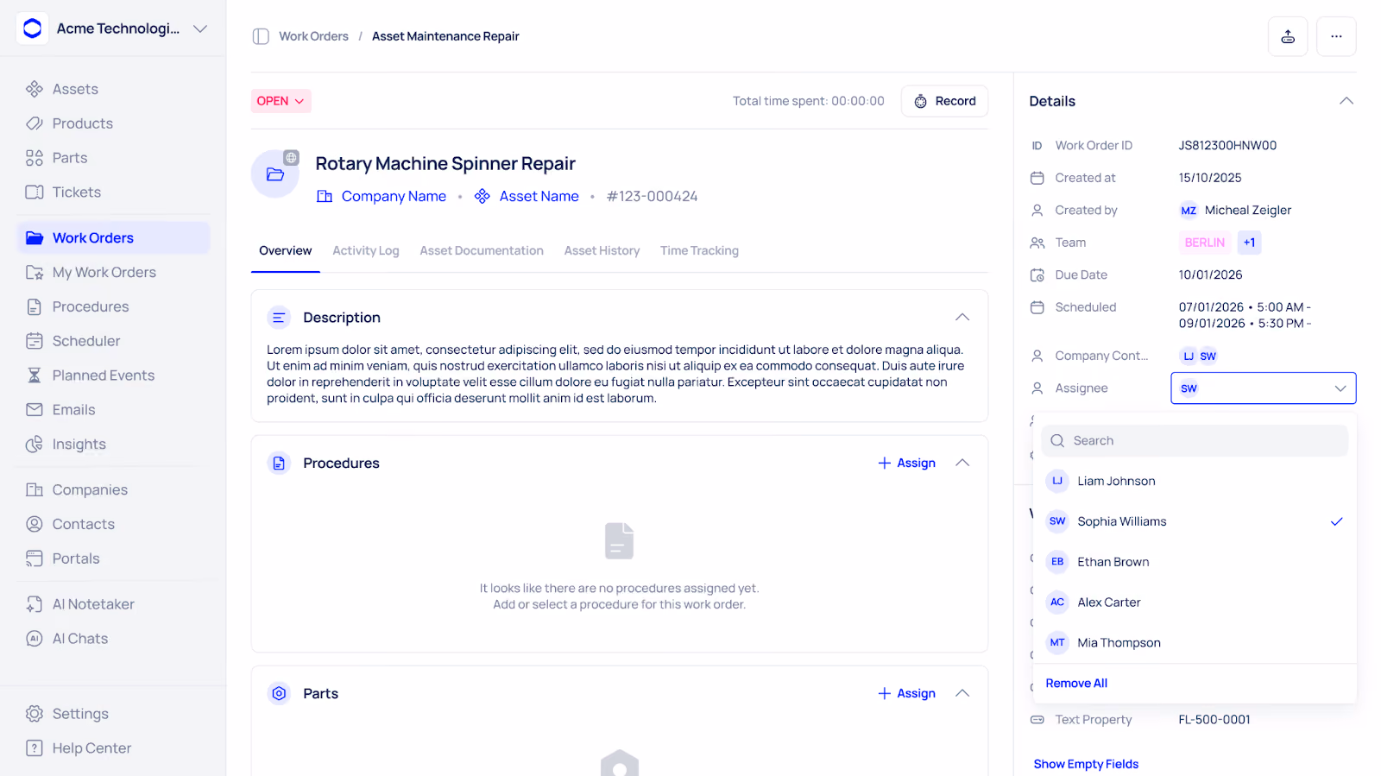Click Remove All assignees

pos(1076,683)
